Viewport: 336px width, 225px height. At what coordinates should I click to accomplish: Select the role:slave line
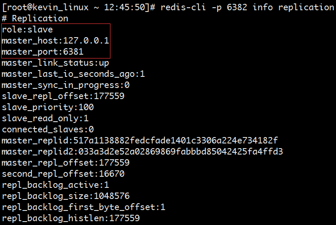coord(27,29)
